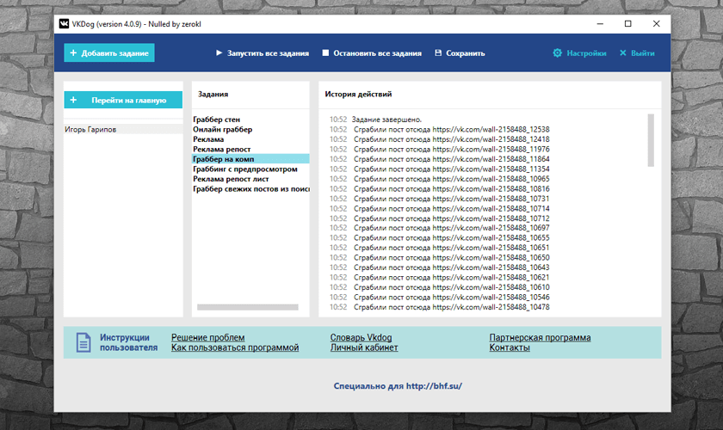Close the VKDog window

click(657, 24)
